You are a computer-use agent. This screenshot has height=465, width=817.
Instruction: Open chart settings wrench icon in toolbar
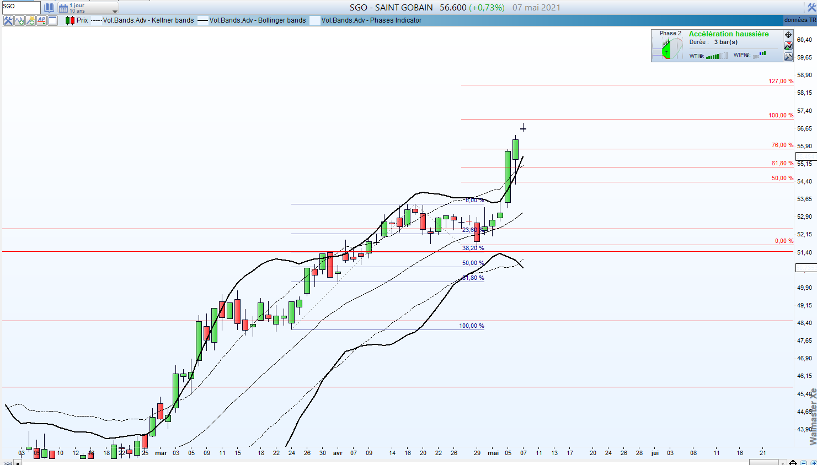[8, 20]
